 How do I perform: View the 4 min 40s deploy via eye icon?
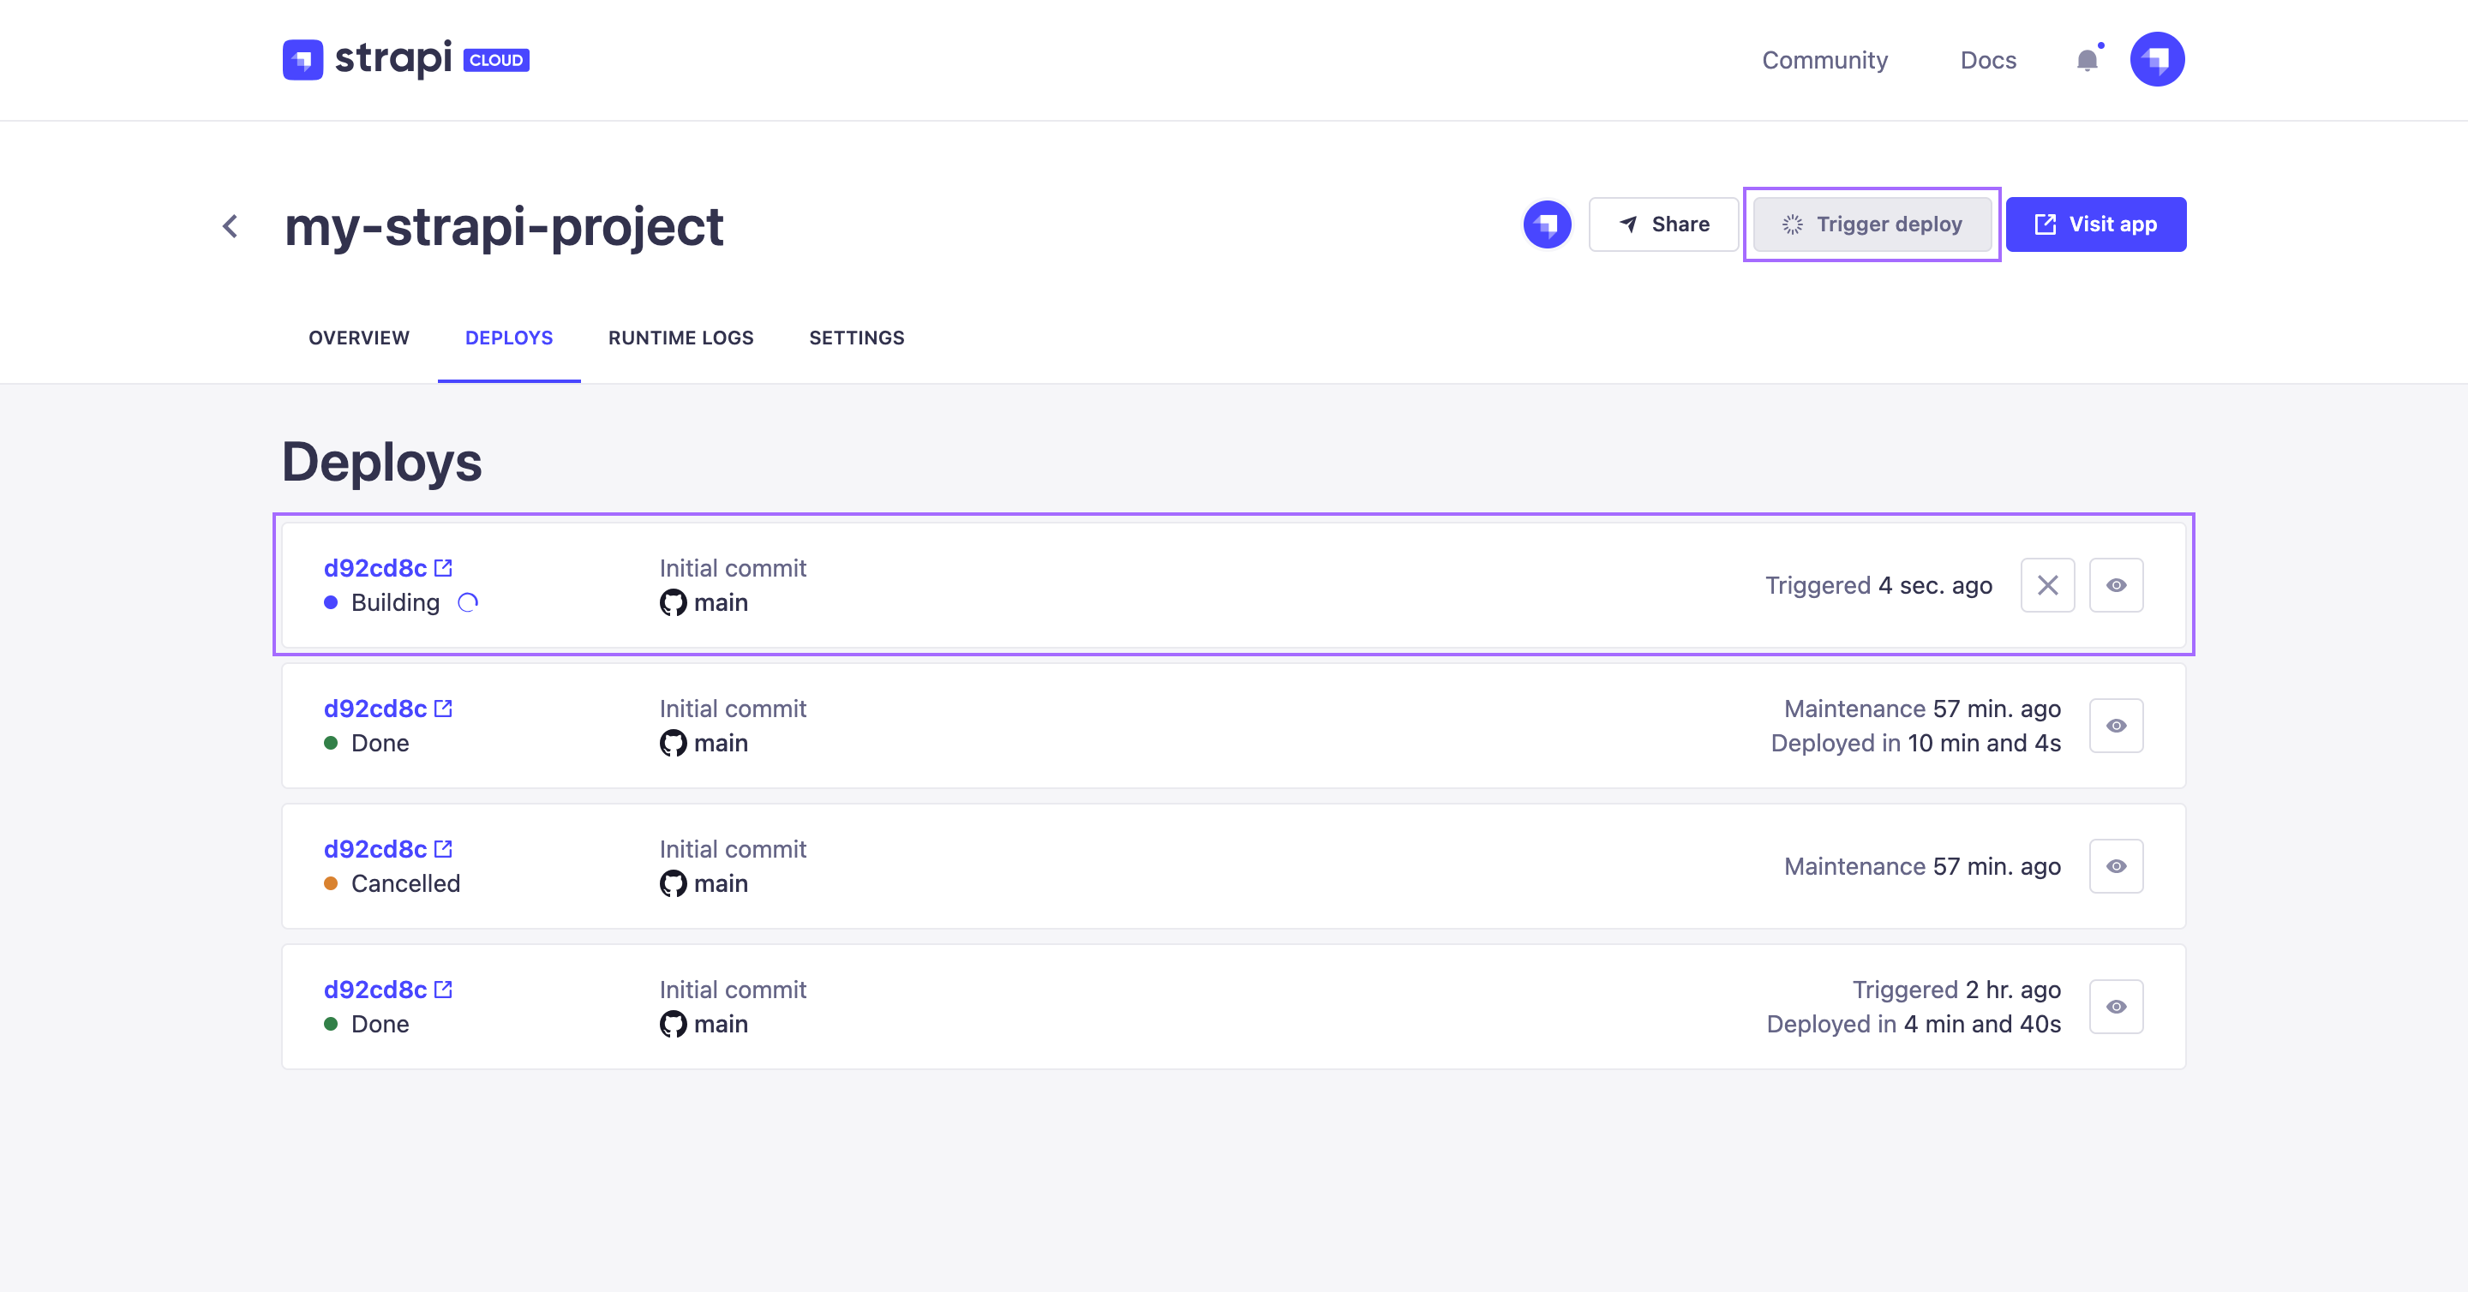tap(2116, 1007)
